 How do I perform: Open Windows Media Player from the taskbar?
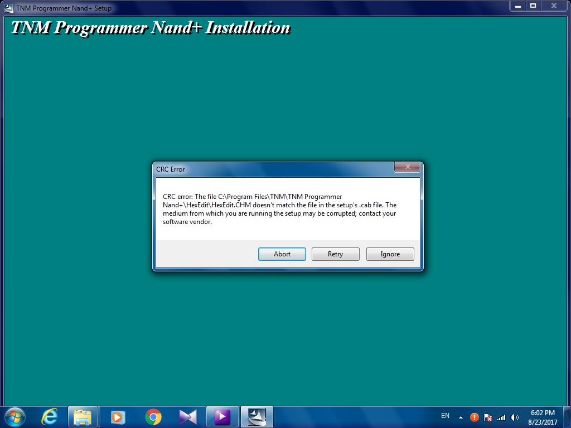coord(118,417)
